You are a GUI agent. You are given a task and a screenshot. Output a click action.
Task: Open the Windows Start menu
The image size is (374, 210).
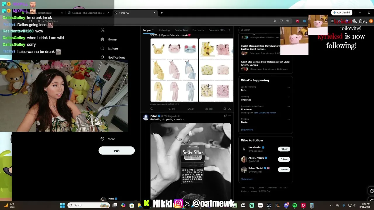(62, 205)
